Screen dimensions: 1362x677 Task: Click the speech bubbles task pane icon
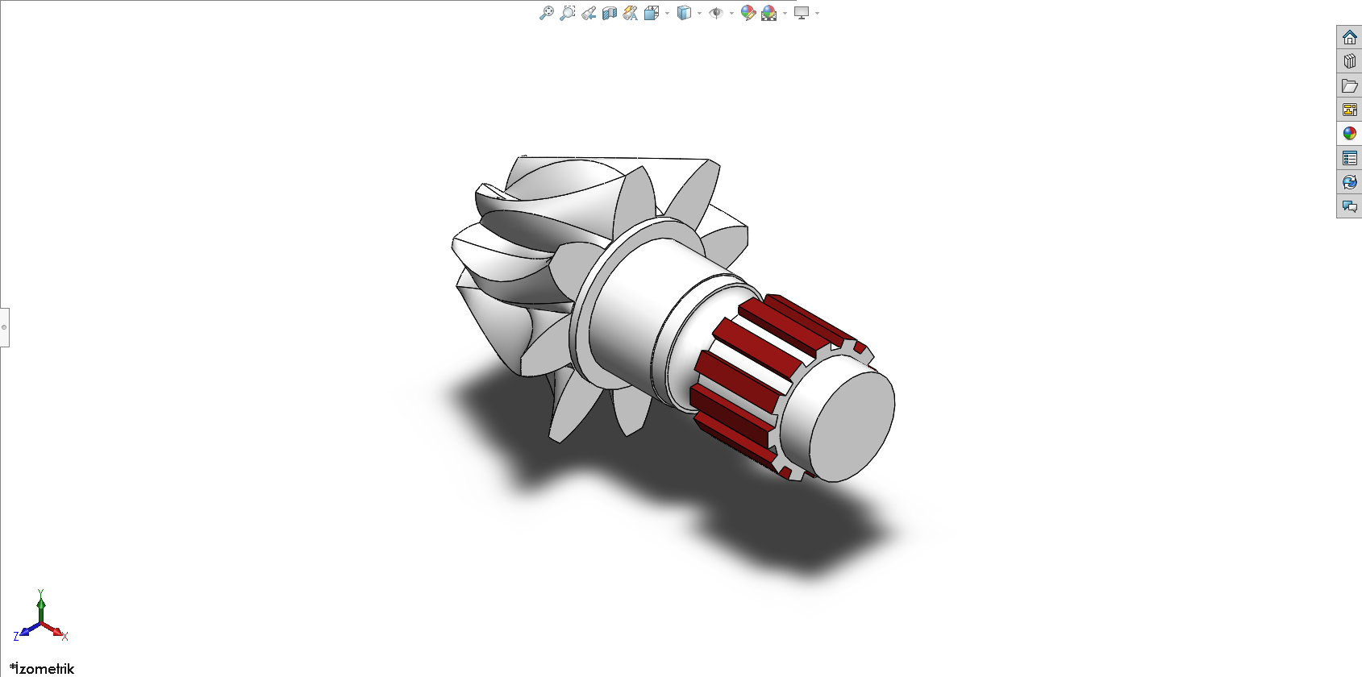click(1350, 206)
